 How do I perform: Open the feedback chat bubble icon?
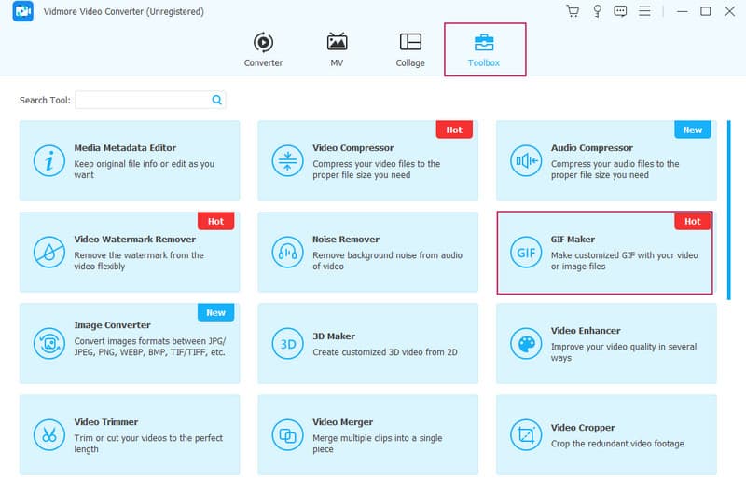pyautogui.click(x=621, y=11)
